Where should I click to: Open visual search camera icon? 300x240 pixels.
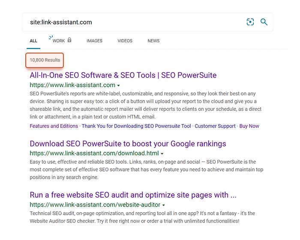[250, 22]
